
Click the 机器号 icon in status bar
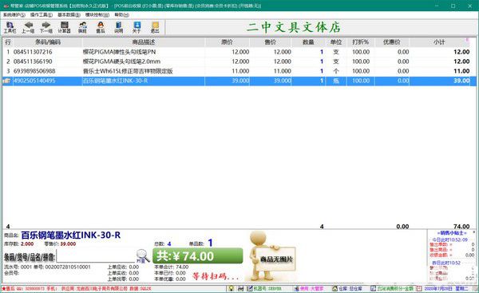pos(250,288)
